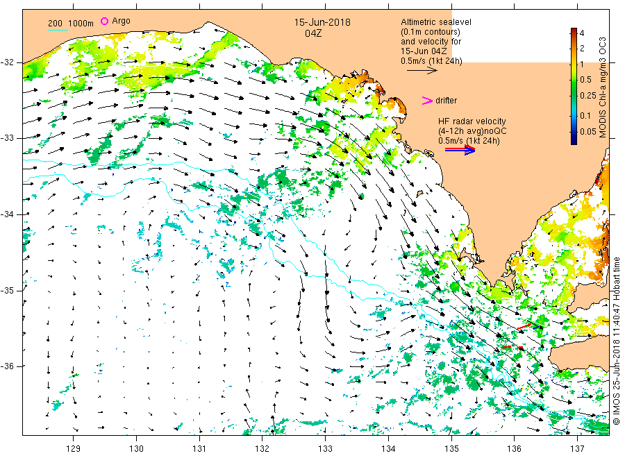The image size is (625, 458).
Task: Click the 'drifter' legend label
Action: [x=446, y=101]
